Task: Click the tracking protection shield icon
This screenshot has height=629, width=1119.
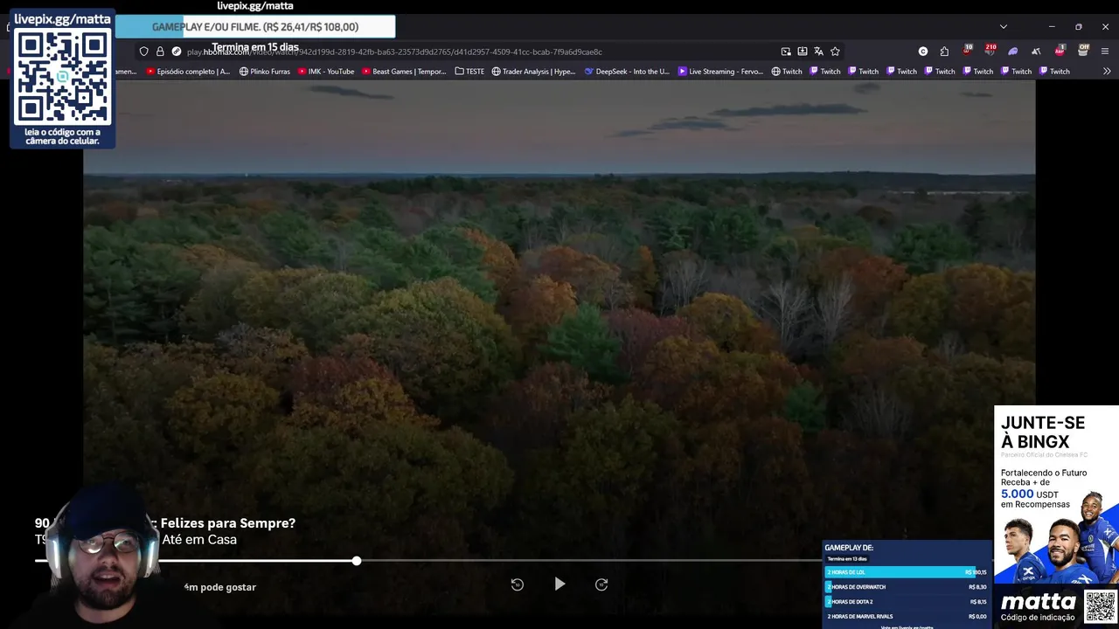Action: point(144,52)
